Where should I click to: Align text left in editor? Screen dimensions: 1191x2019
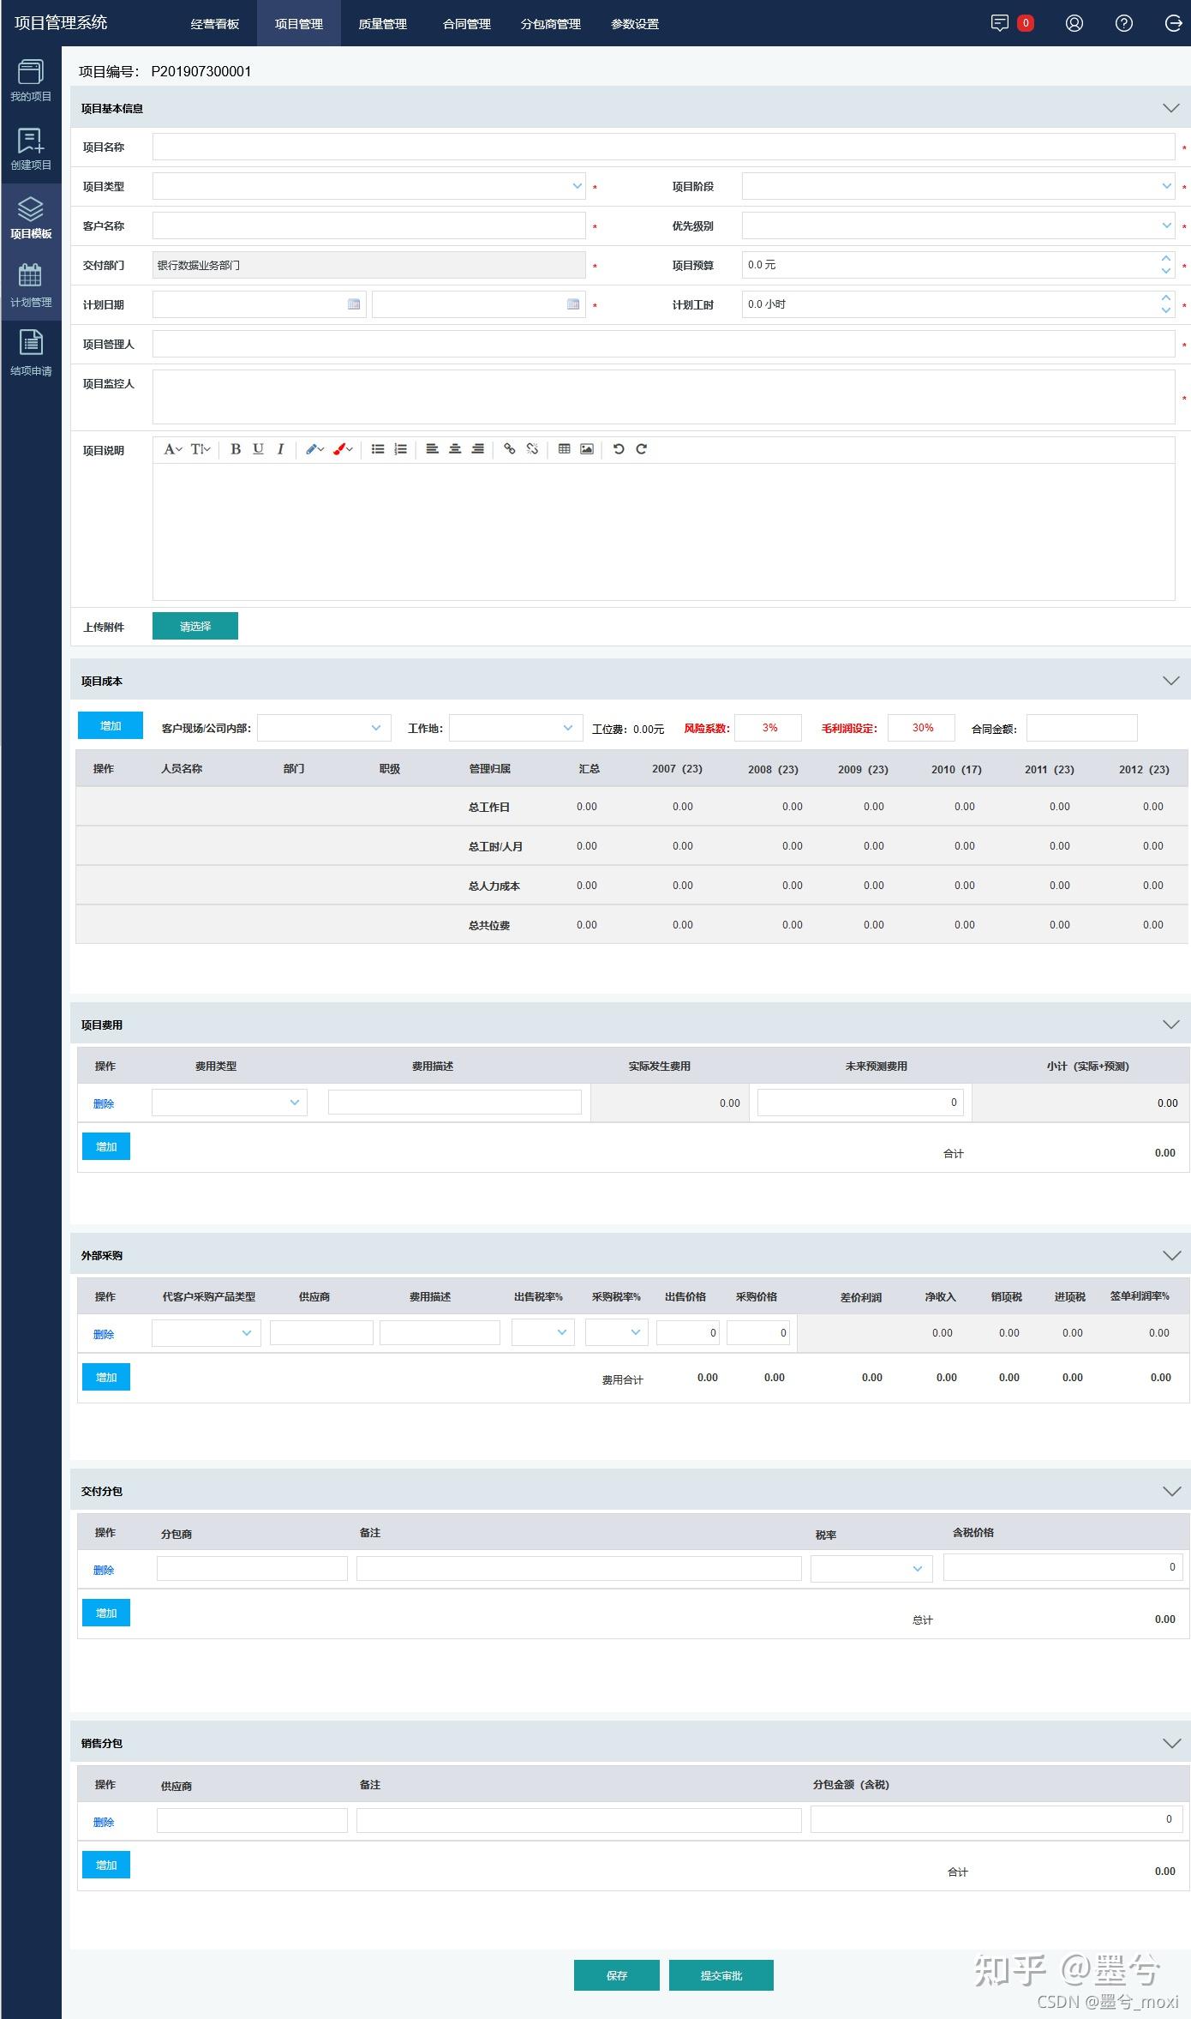point(432,449)
